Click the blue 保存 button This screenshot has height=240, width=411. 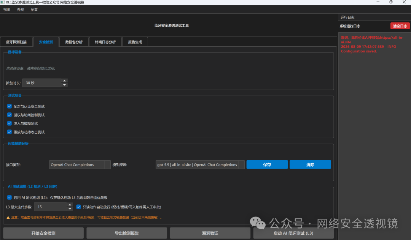[x=267, y=165]
